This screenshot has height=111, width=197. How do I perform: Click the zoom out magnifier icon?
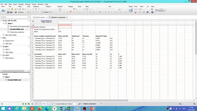[x=180, y=104]
